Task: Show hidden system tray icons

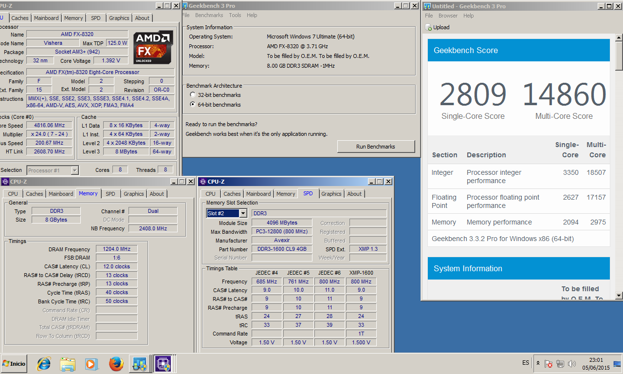Action: click(x=538, y=363)
